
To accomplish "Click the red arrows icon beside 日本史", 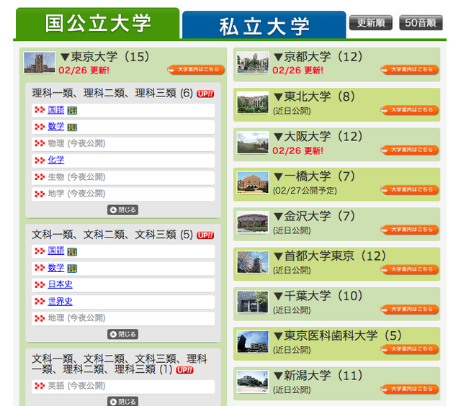I will click(x=40, y=284).
